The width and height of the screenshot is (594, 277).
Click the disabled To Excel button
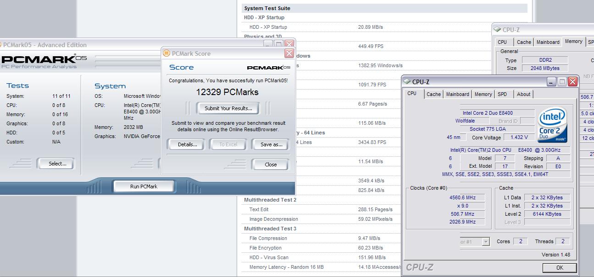tap(228, 144)
